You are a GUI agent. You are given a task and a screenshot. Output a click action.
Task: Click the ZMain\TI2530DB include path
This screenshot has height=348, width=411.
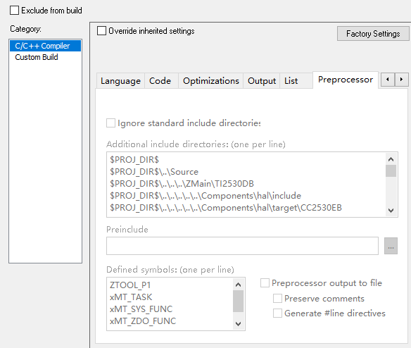tap(182, 184)
